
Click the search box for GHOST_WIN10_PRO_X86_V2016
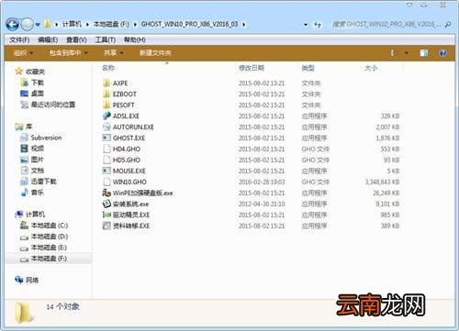pos(386,24)
